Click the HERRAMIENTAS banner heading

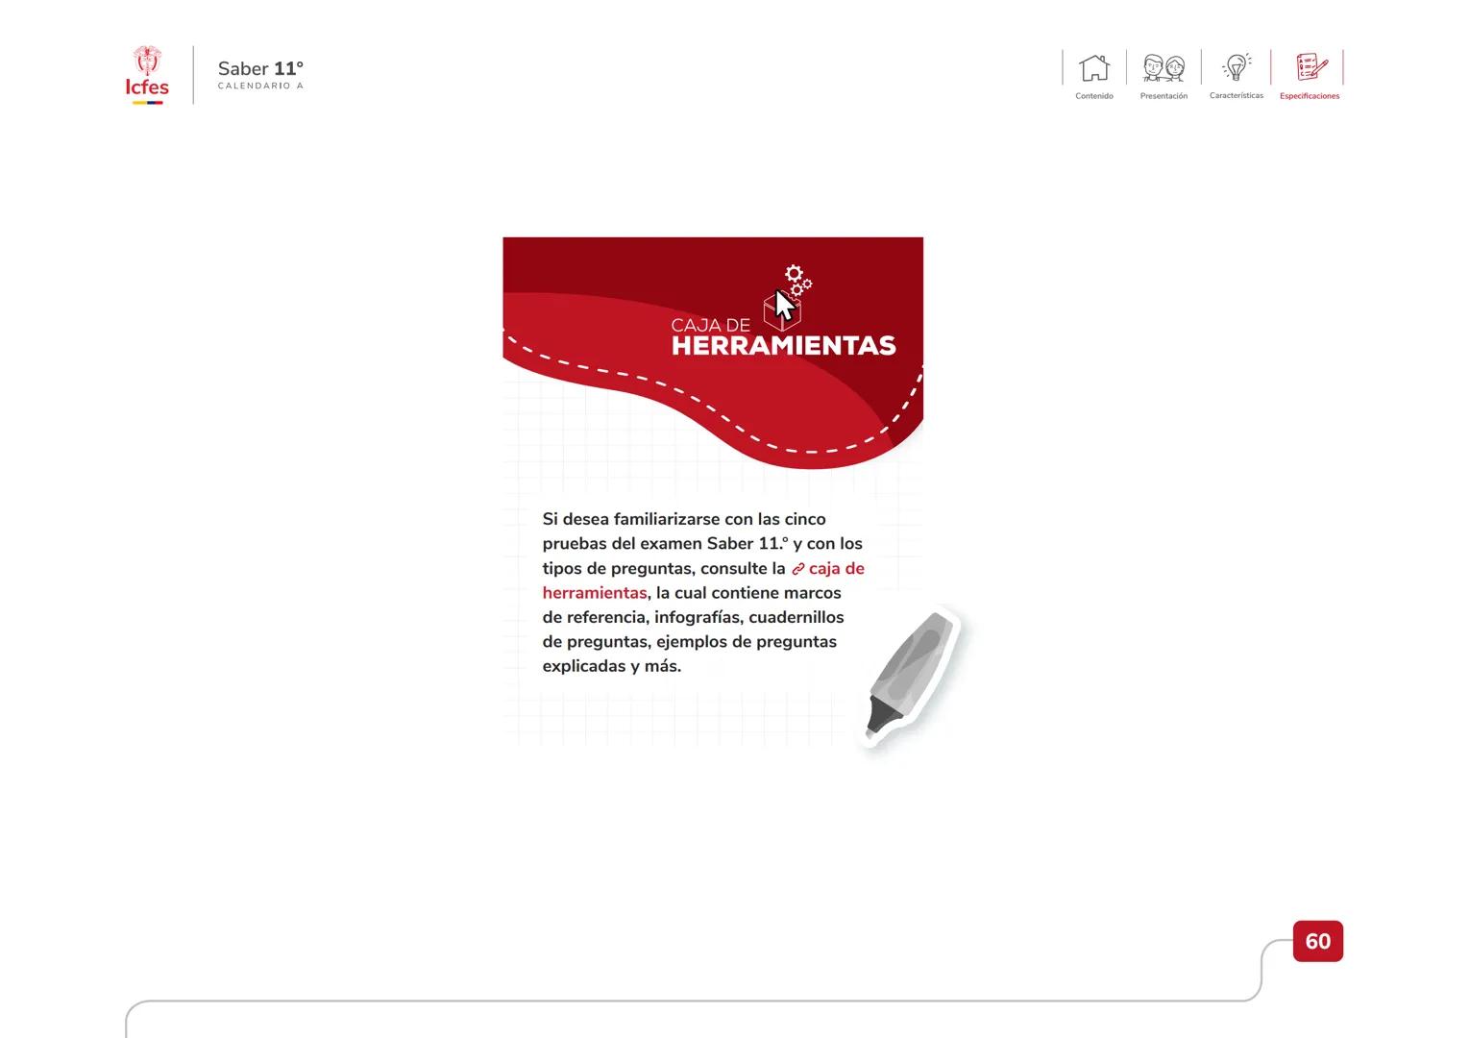pos(783,346)
